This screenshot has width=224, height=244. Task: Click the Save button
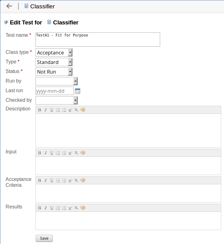coord(44,238)
